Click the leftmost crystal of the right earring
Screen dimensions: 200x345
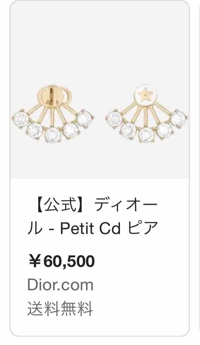[114, 118]
